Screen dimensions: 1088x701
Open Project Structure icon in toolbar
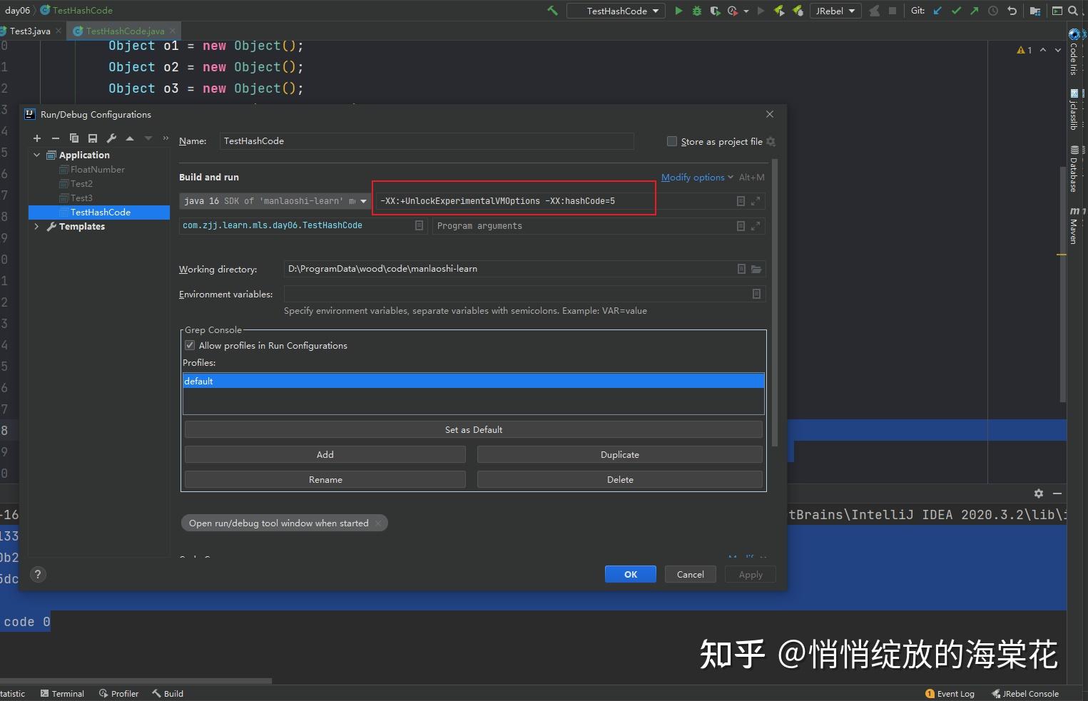tap(1035, 11)
